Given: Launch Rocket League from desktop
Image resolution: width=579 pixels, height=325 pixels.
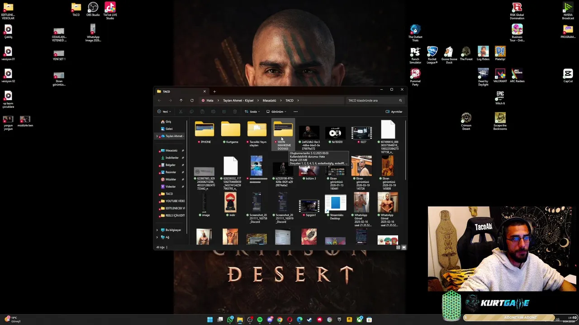Looking at the screenshot, I should coord(432,55).
